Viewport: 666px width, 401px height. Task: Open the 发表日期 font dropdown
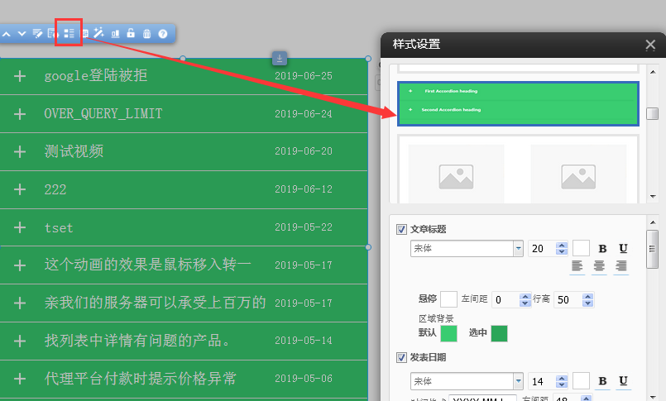[x=519, y=381]
